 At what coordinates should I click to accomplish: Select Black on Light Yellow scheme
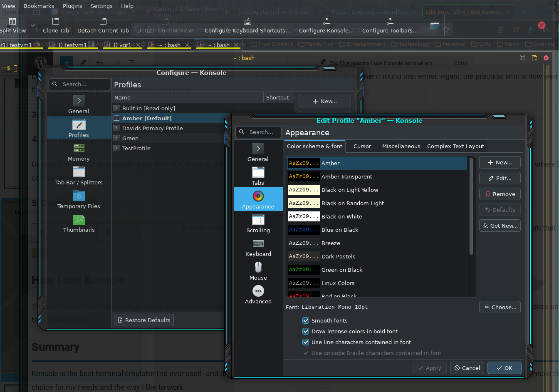pos(377,190)
